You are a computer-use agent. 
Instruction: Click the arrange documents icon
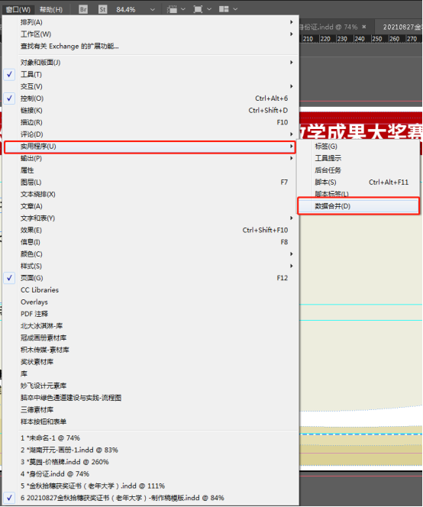(224, 9)
